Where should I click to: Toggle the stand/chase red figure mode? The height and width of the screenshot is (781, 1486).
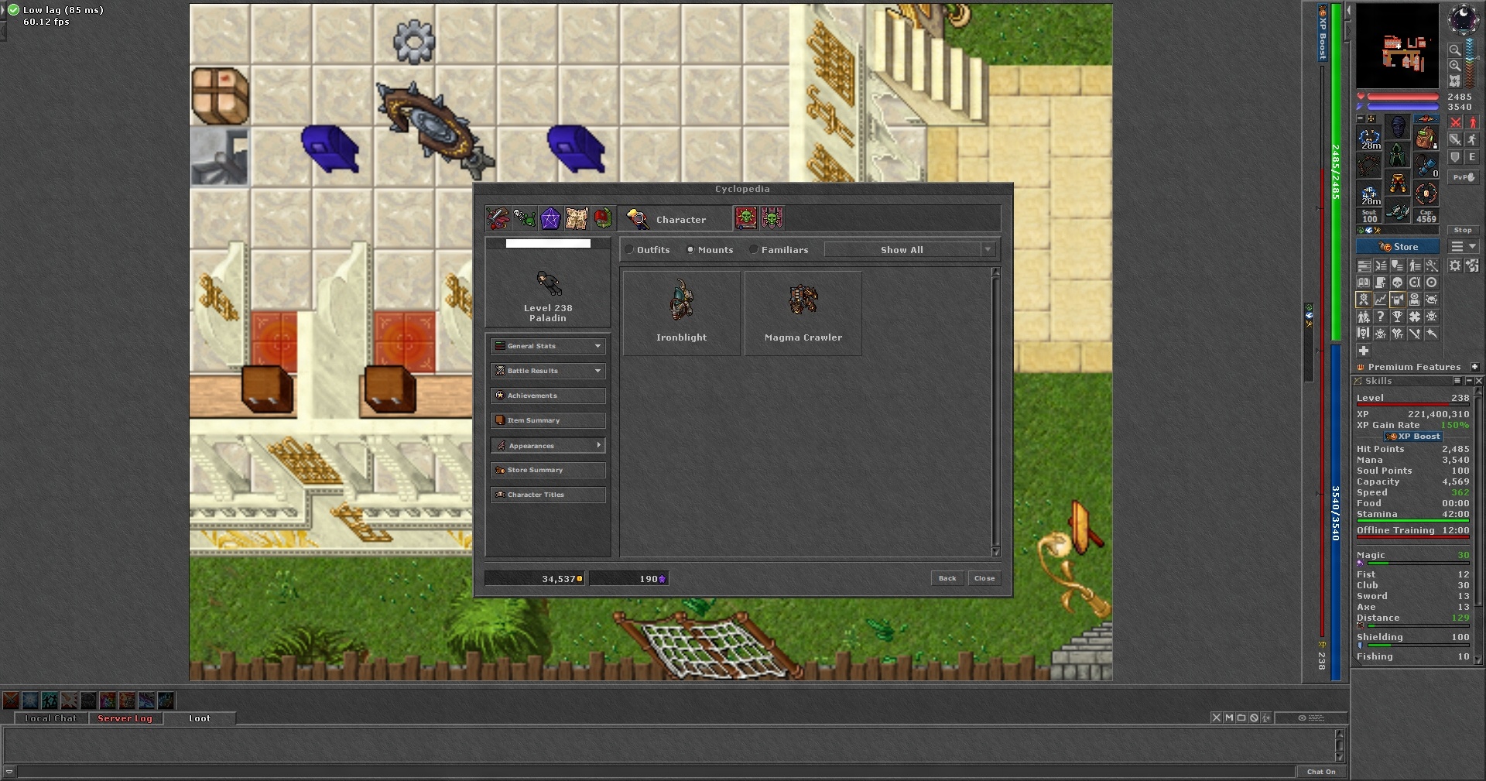[x=1472, y=122]
